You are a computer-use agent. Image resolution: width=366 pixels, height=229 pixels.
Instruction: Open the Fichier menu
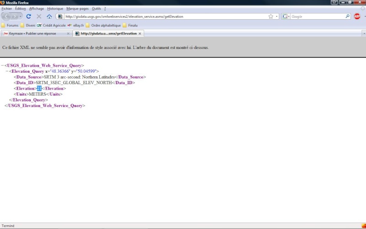click(x=6, y=9)
